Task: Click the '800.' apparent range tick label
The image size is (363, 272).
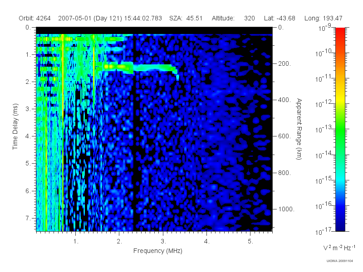Action: point(285,173)
